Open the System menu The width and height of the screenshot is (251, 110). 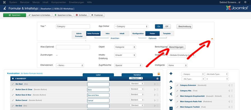click(13, 3)
